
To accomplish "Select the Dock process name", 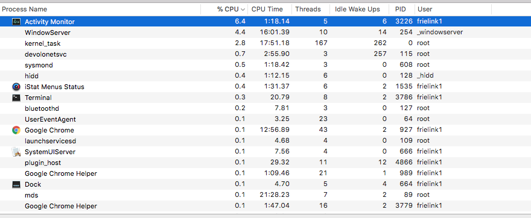I will [33, 184].
